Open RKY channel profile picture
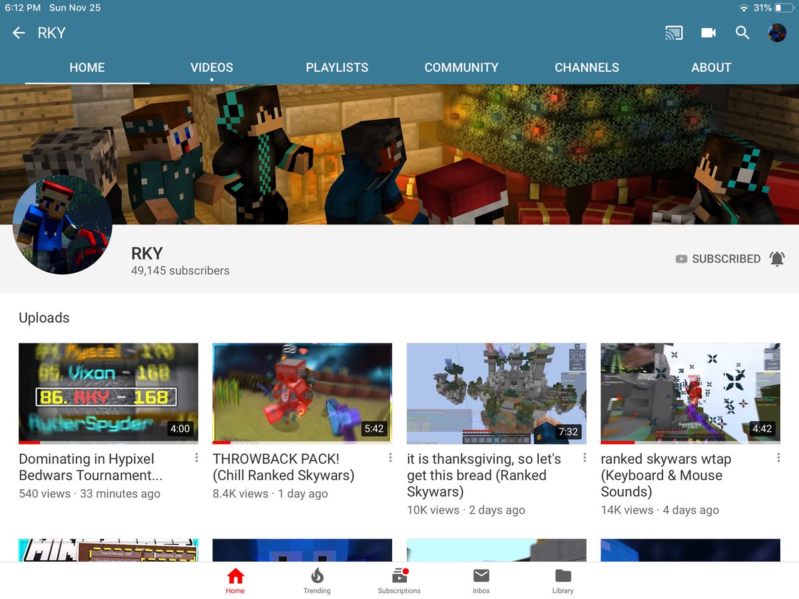 pyautogui.click(x=63, y=225)
